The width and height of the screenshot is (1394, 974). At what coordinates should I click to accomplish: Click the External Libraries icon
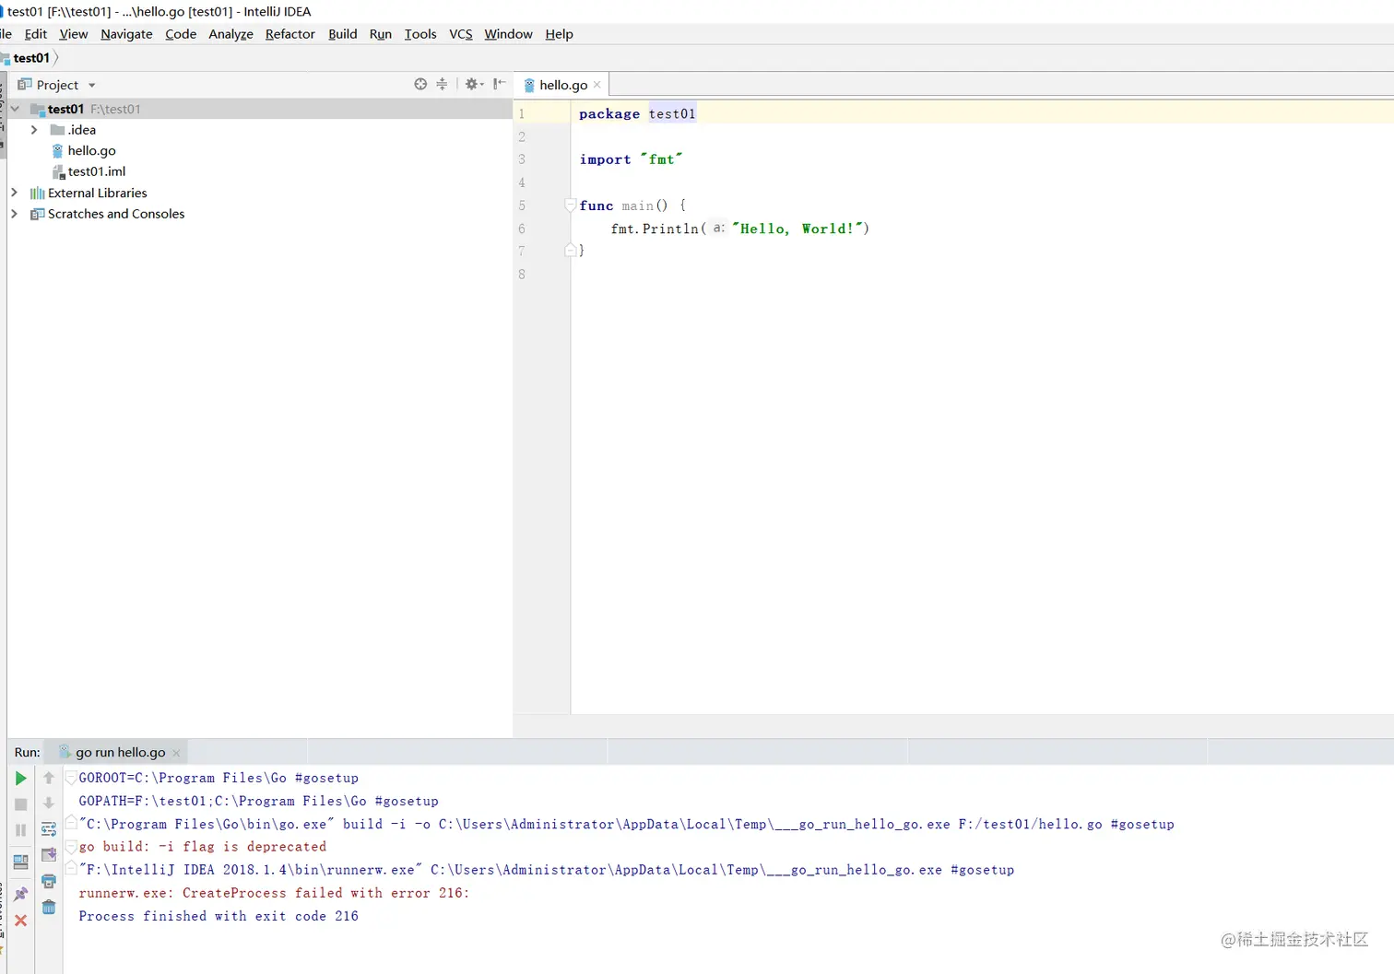pos(37,193)
